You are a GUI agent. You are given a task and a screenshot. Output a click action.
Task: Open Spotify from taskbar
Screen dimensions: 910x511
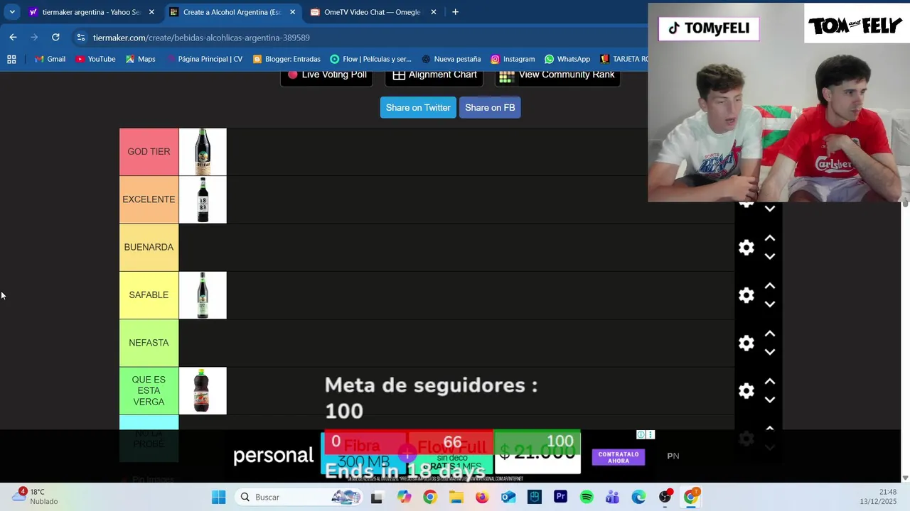(x=587, y=498)
